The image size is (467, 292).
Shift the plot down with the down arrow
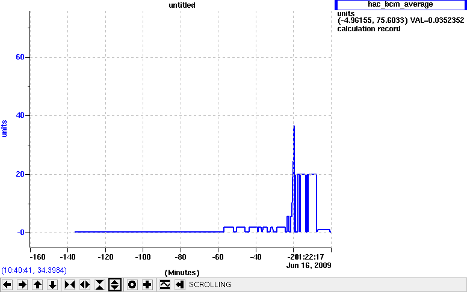click(53, 285)
